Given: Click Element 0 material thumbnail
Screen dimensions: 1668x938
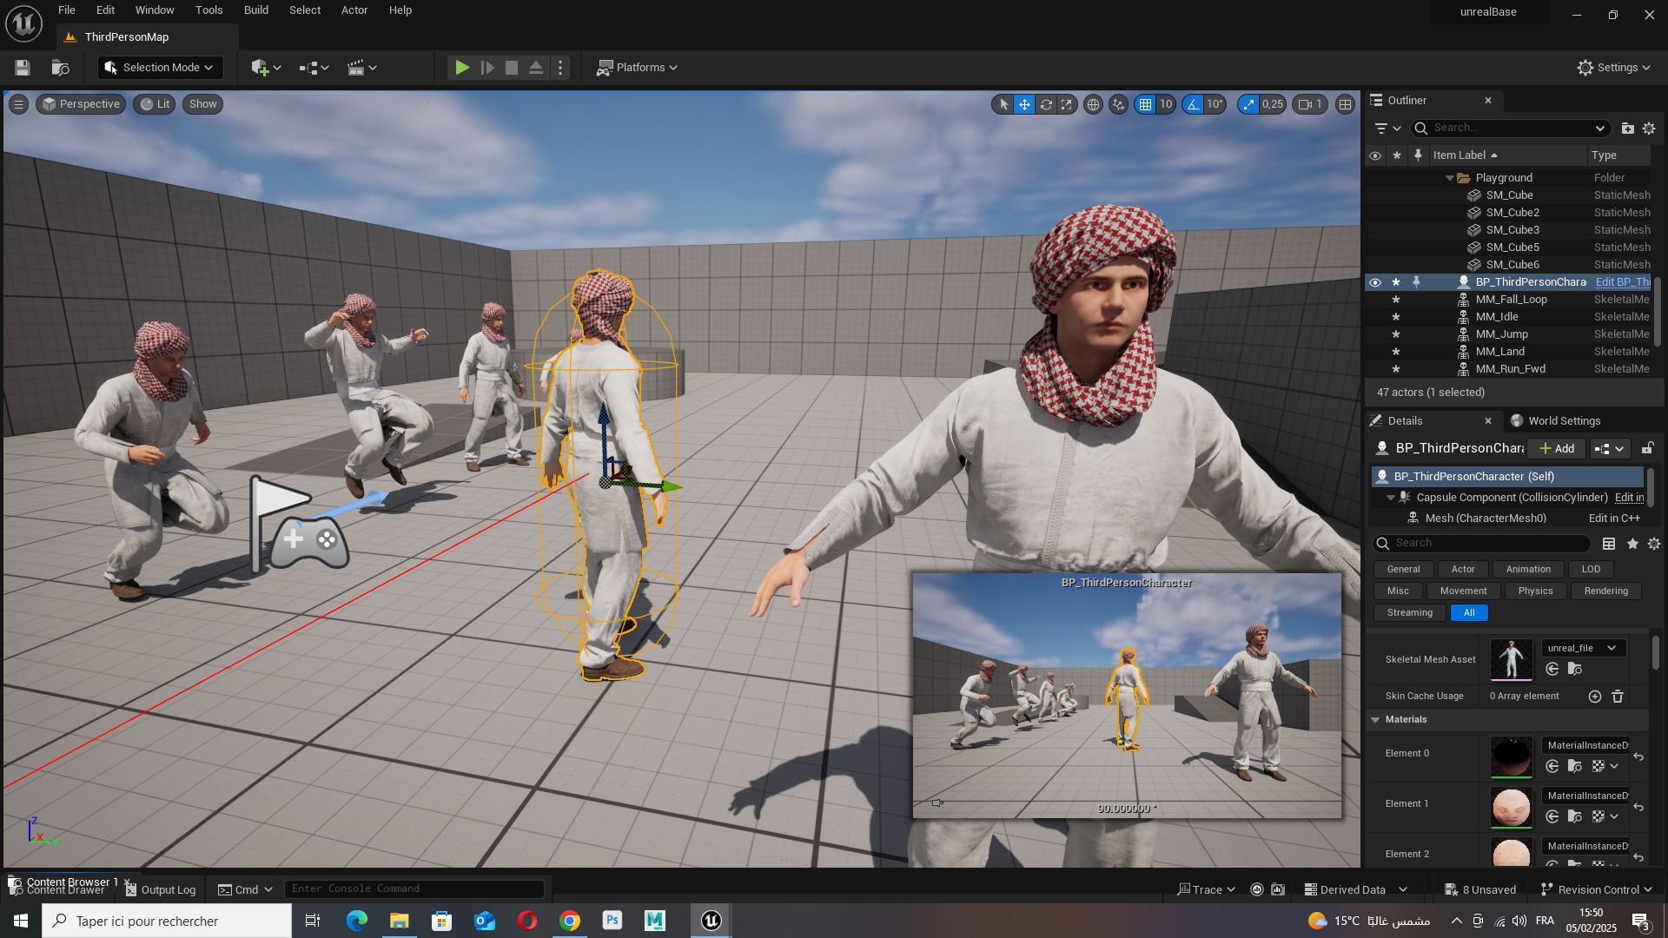Looking at the screenshot, I should pos(1512,757).
